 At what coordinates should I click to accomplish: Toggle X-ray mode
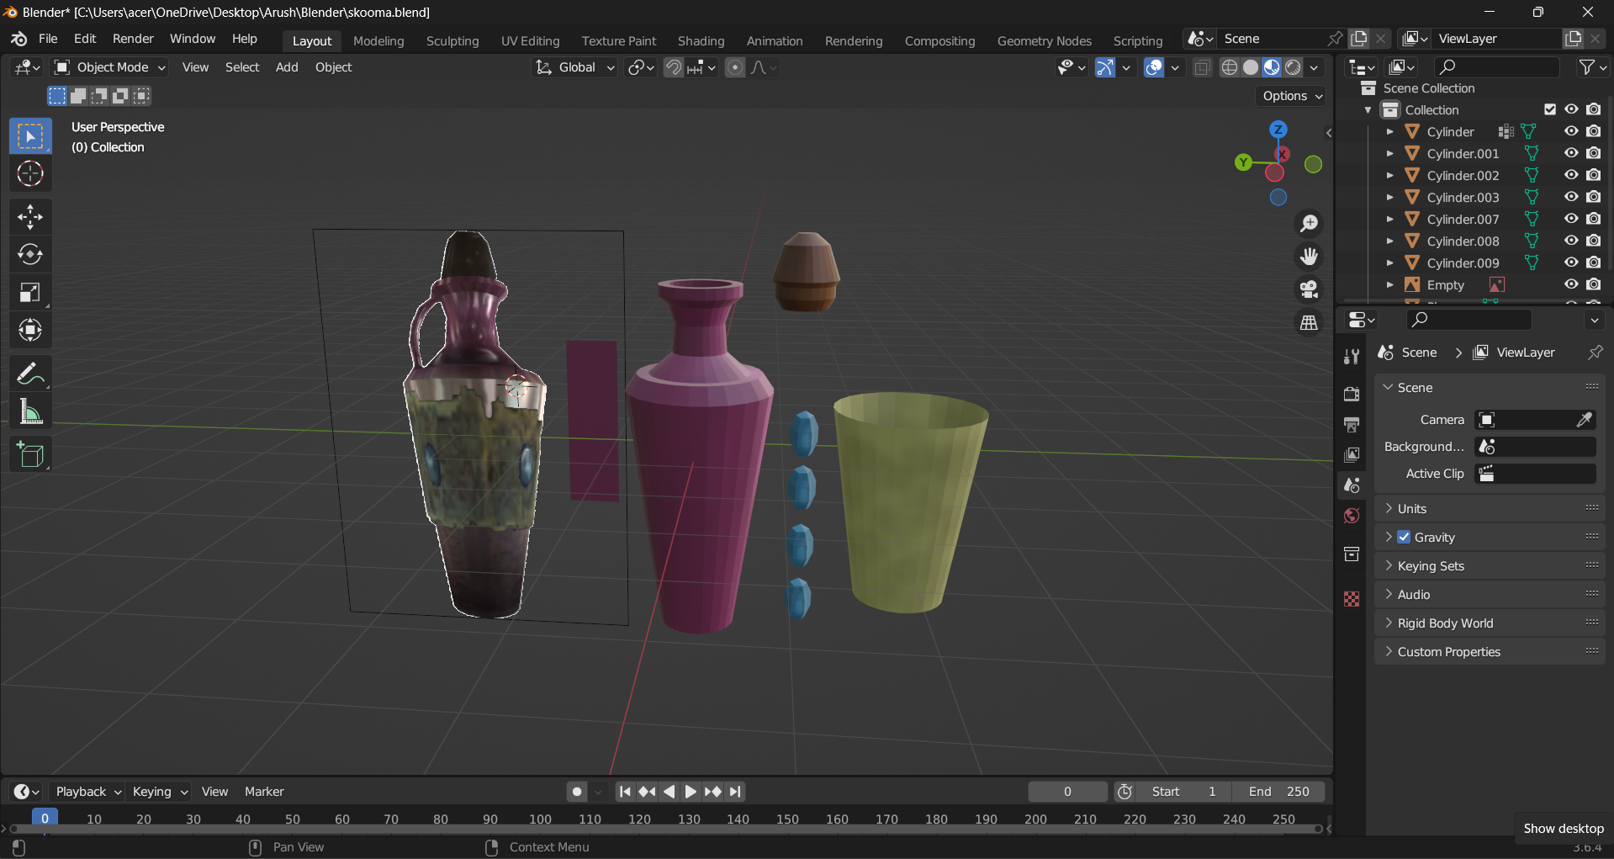click(1203, 67)
